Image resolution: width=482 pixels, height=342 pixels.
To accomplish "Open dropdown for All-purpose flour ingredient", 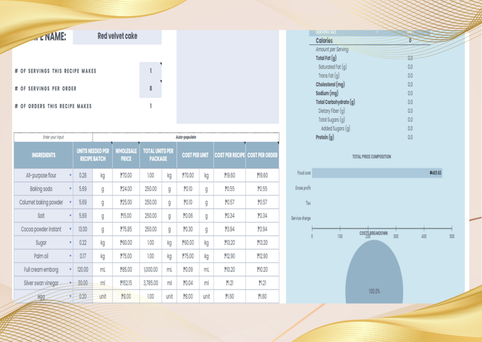I will pos(70,175).
